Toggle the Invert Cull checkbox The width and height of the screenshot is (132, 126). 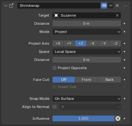(55, 87)
